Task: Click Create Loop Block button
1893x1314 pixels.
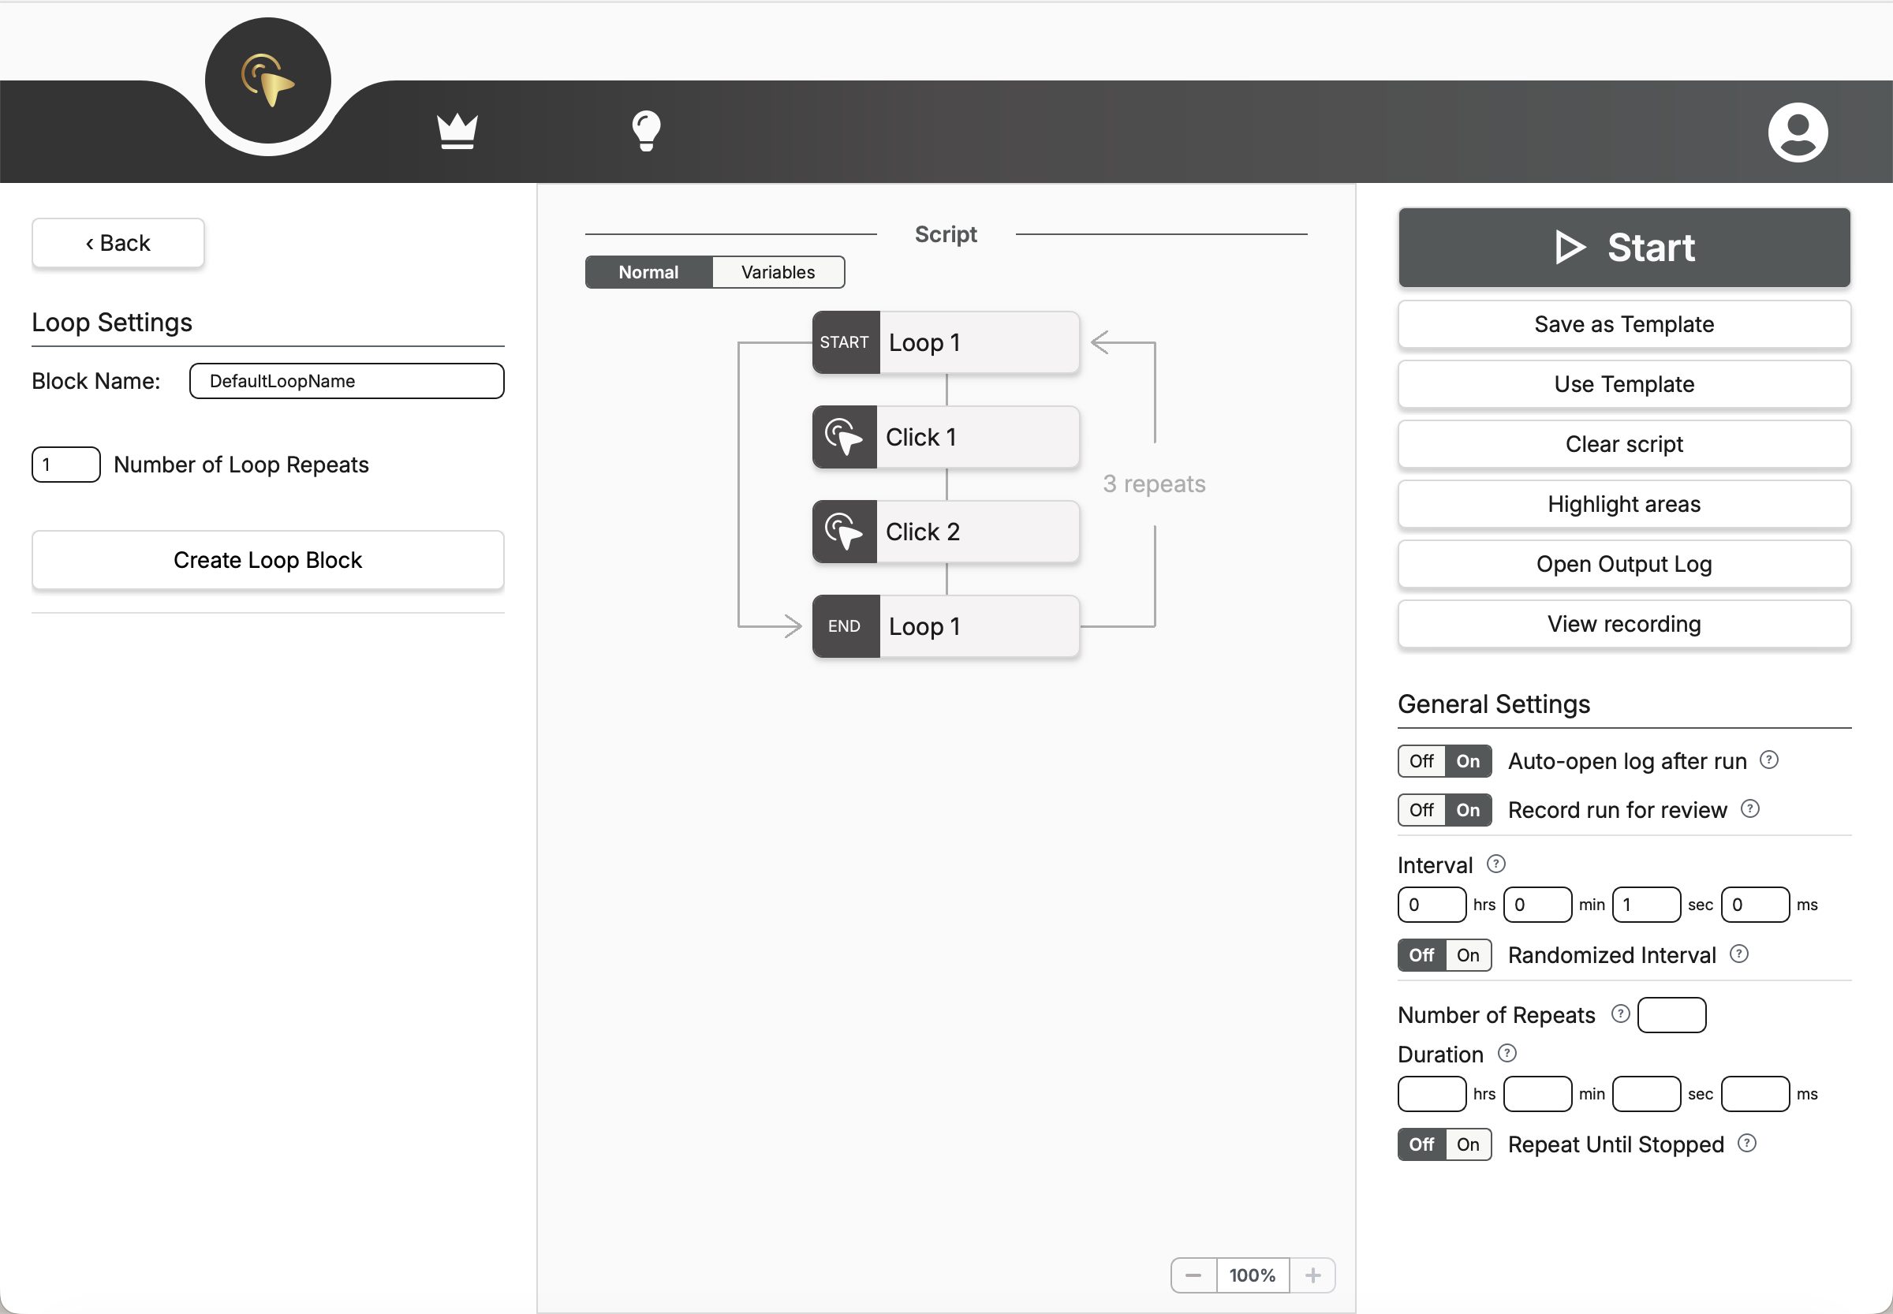Action: click(267, 560)
